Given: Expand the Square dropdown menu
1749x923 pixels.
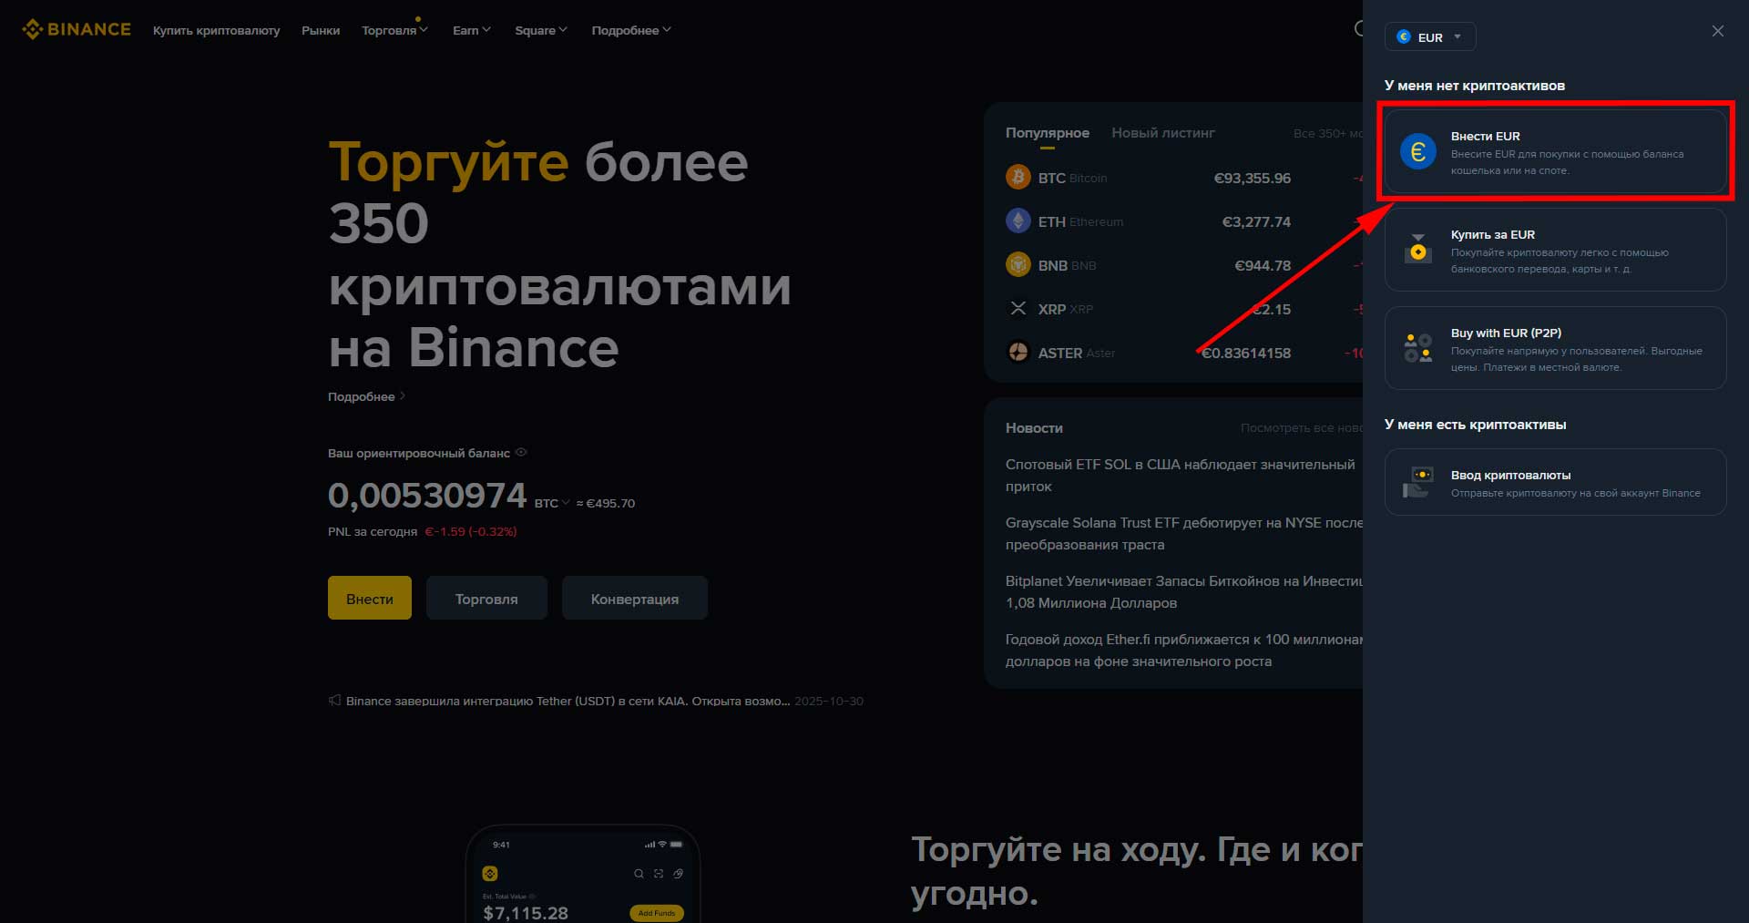Looking at the screenshot, I should click(541, 30).
